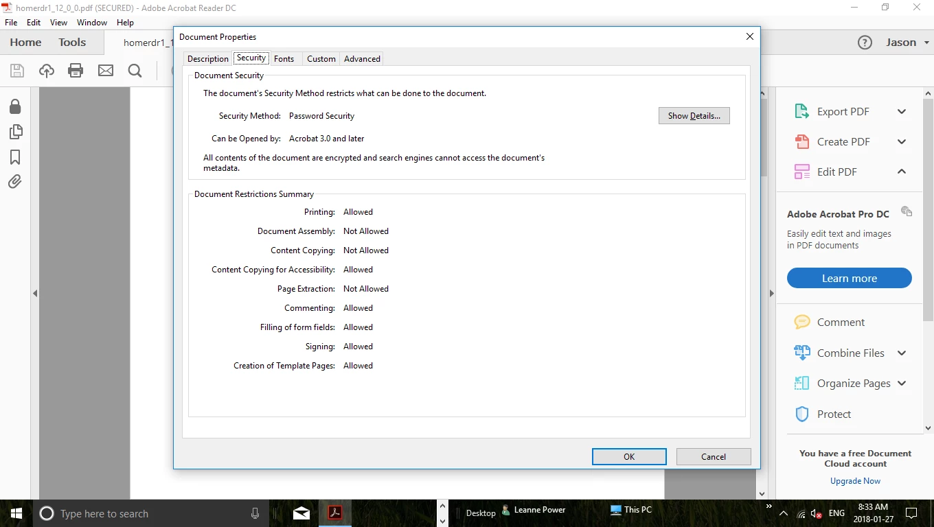Click the Windows Start button

point(16,513)
